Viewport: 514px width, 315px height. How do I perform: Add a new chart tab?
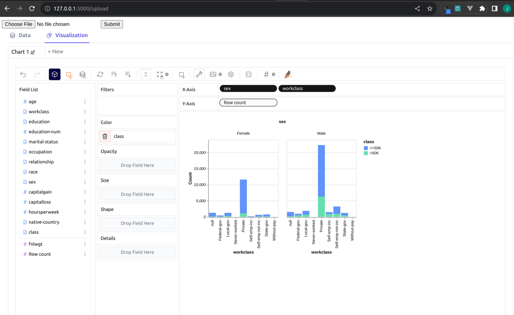pyautogui.click(x=56, y=52)
